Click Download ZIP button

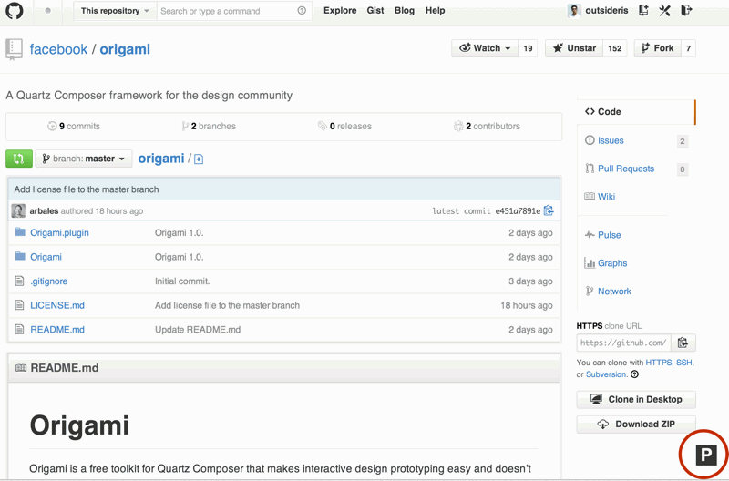(636, 424)
